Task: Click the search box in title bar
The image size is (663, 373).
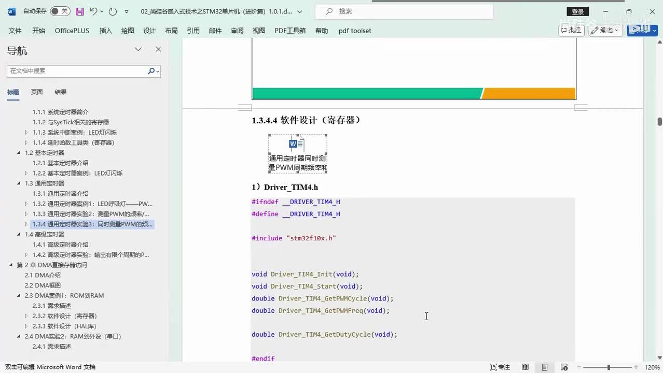Action: 404,11
